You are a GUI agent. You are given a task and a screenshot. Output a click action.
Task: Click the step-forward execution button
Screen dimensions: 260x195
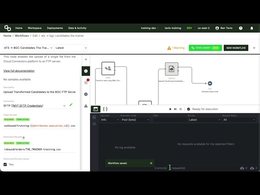pos(175,109)
